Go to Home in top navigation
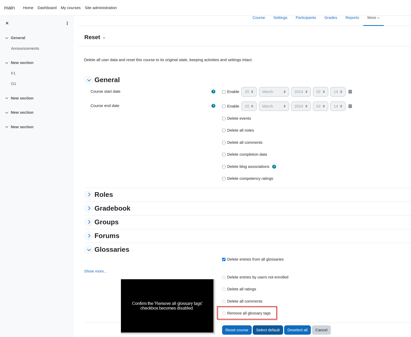This screenshot has width=411, height=337. coord(28,8)
